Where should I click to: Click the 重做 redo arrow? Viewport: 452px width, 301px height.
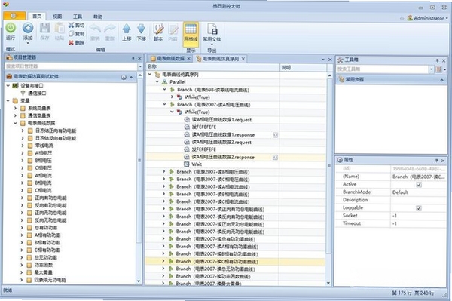pos(110,29)
